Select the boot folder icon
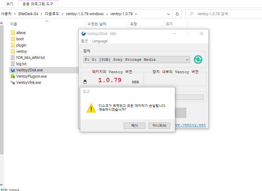The height and width of the screenshot is (191, 262). [13, 39]
